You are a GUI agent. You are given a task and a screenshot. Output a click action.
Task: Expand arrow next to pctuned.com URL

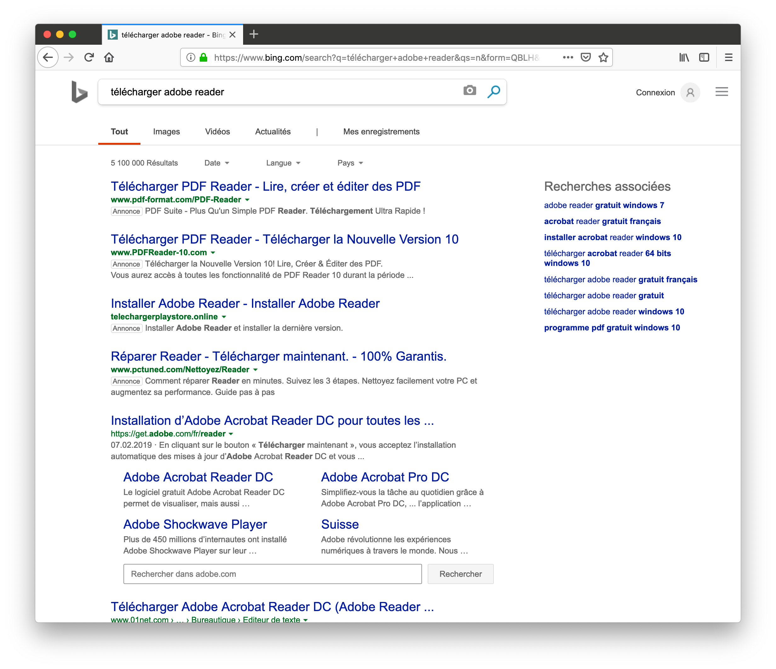click(255, 370)
